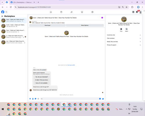Image resolution: width=145 pixels, height=116 pixels.
Task: Open the Friends icon in the top navigation
Action: 72,12
